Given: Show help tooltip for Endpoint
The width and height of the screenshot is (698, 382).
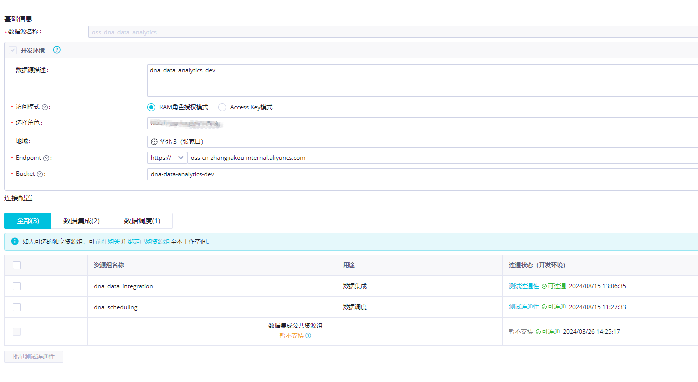Looking at the screenshot, I should (46, 158).
